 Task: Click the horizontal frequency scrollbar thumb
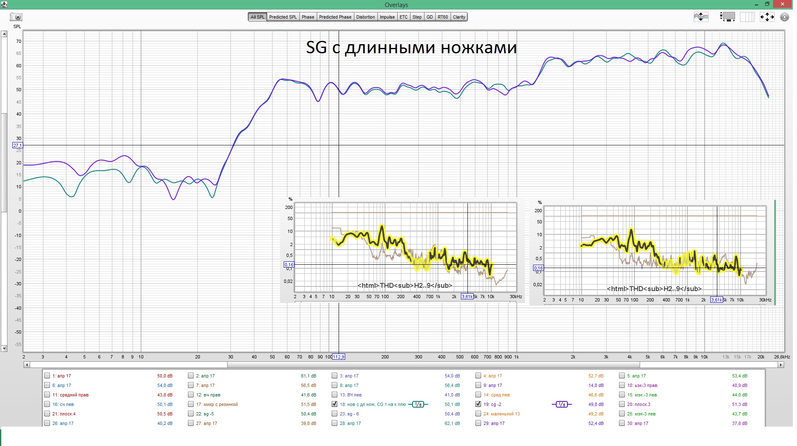click(x=433, y=365)
